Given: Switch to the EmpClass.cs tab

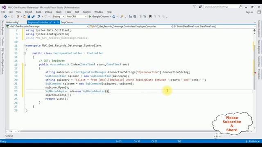Looking at the screenshot, I should (67, 22).
